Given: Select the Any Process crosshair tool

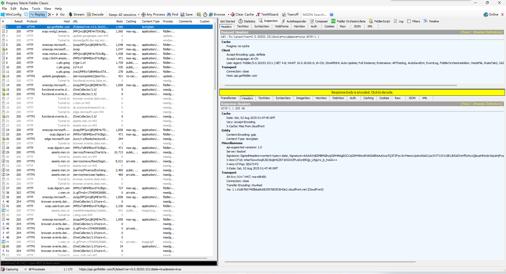Looking at the screenshot, I should pos(153,14).
